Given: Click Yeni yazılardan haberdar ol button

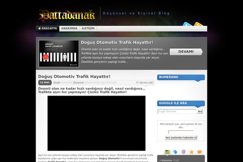Looking at the screenshot, I should point(181,138).
